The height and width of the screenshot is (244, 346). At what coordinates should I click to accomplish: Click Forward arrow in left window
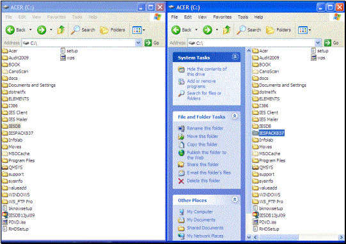[x=42, y=30]
